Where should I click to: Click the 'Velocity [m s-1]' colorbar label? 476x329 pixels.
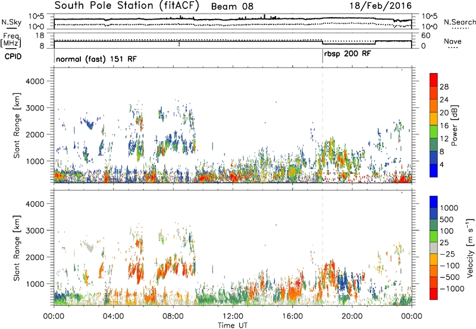[470, 248]
